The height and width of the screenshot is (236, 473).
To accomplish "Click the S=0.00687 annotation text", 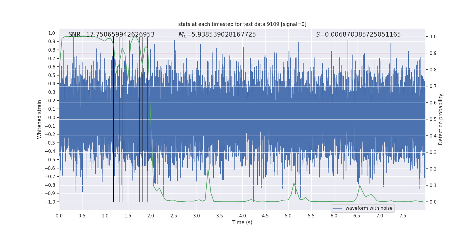I will (x=358, y=35).
